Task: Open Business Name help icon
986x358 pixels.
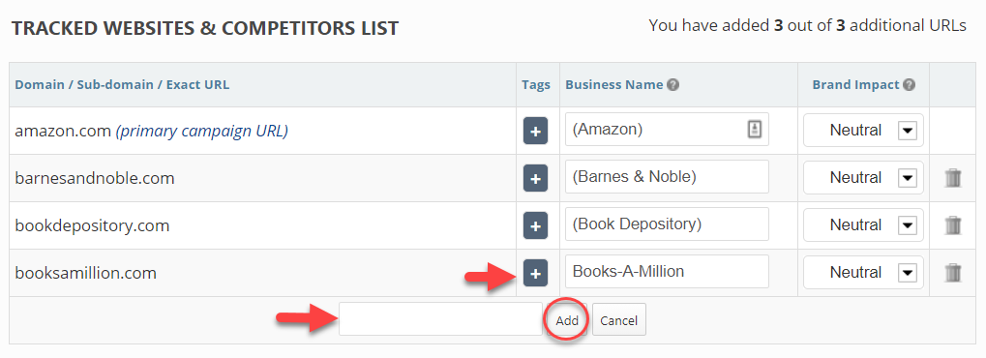Action: click(672, 85)
